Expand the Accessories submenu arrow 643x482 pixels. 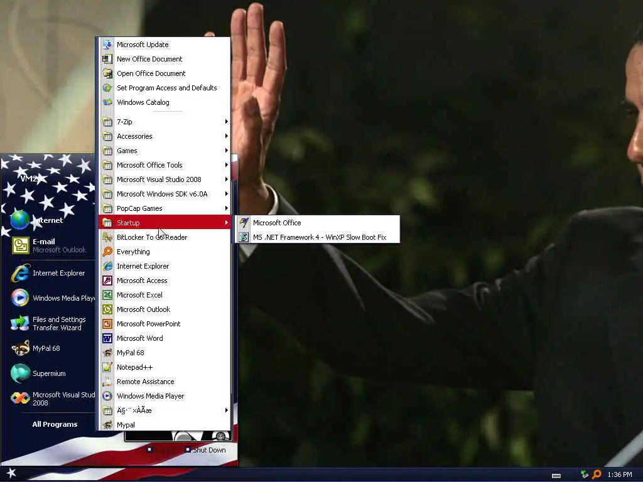tap(226, 136)
